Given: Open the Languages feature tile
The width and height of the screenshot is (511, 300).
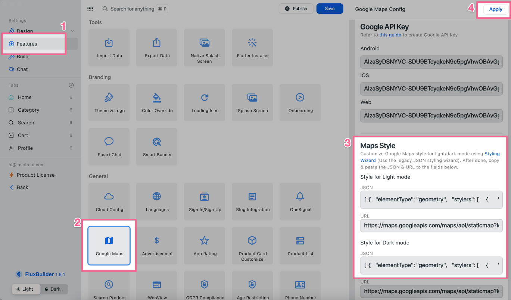Looking at the screenshot, I should coord(157,201).
